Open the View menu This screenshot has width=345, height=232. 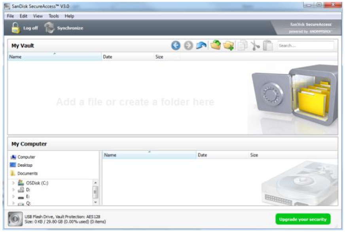pos(38,16)
